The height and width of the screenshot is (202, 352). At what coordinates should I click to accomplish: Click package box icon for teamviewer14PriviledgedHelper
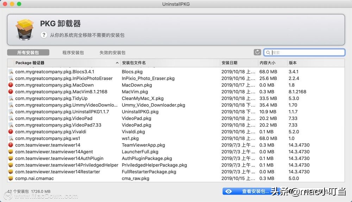coord(11,165)
